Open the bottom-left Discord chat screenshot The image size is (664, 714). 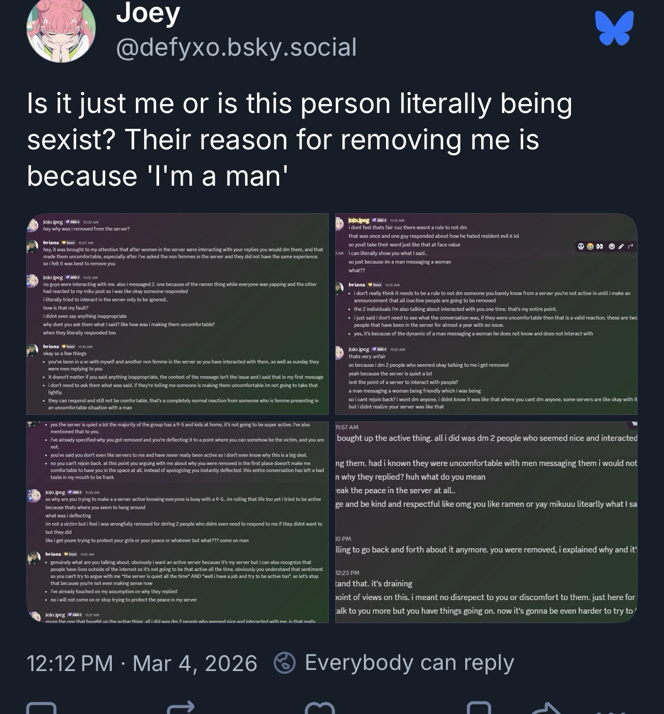177,522
